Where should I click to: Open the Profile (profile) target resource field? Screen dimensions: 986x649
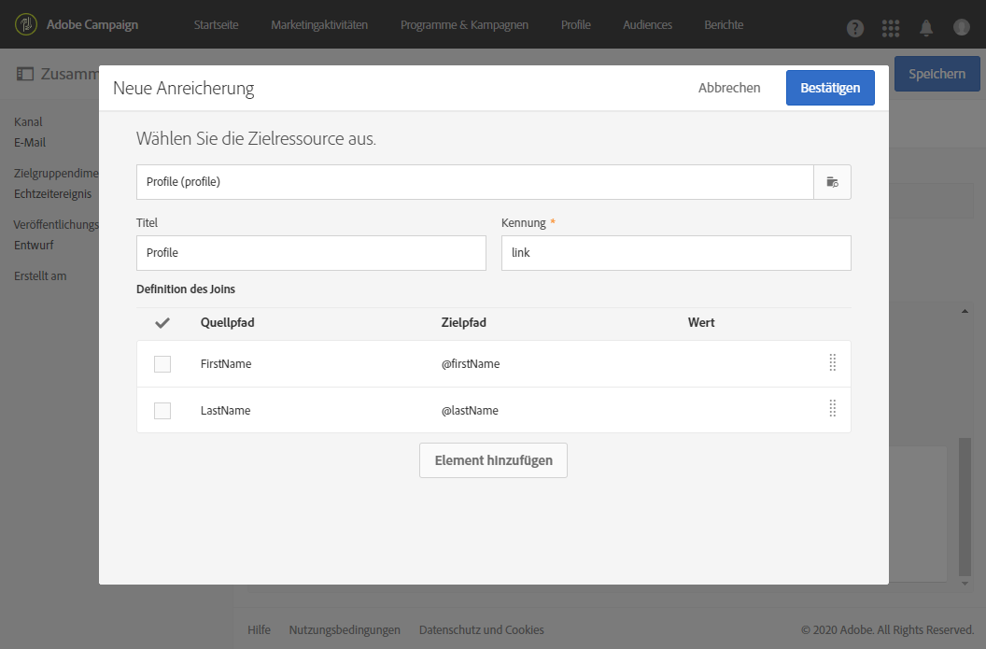tap(474, 182)
